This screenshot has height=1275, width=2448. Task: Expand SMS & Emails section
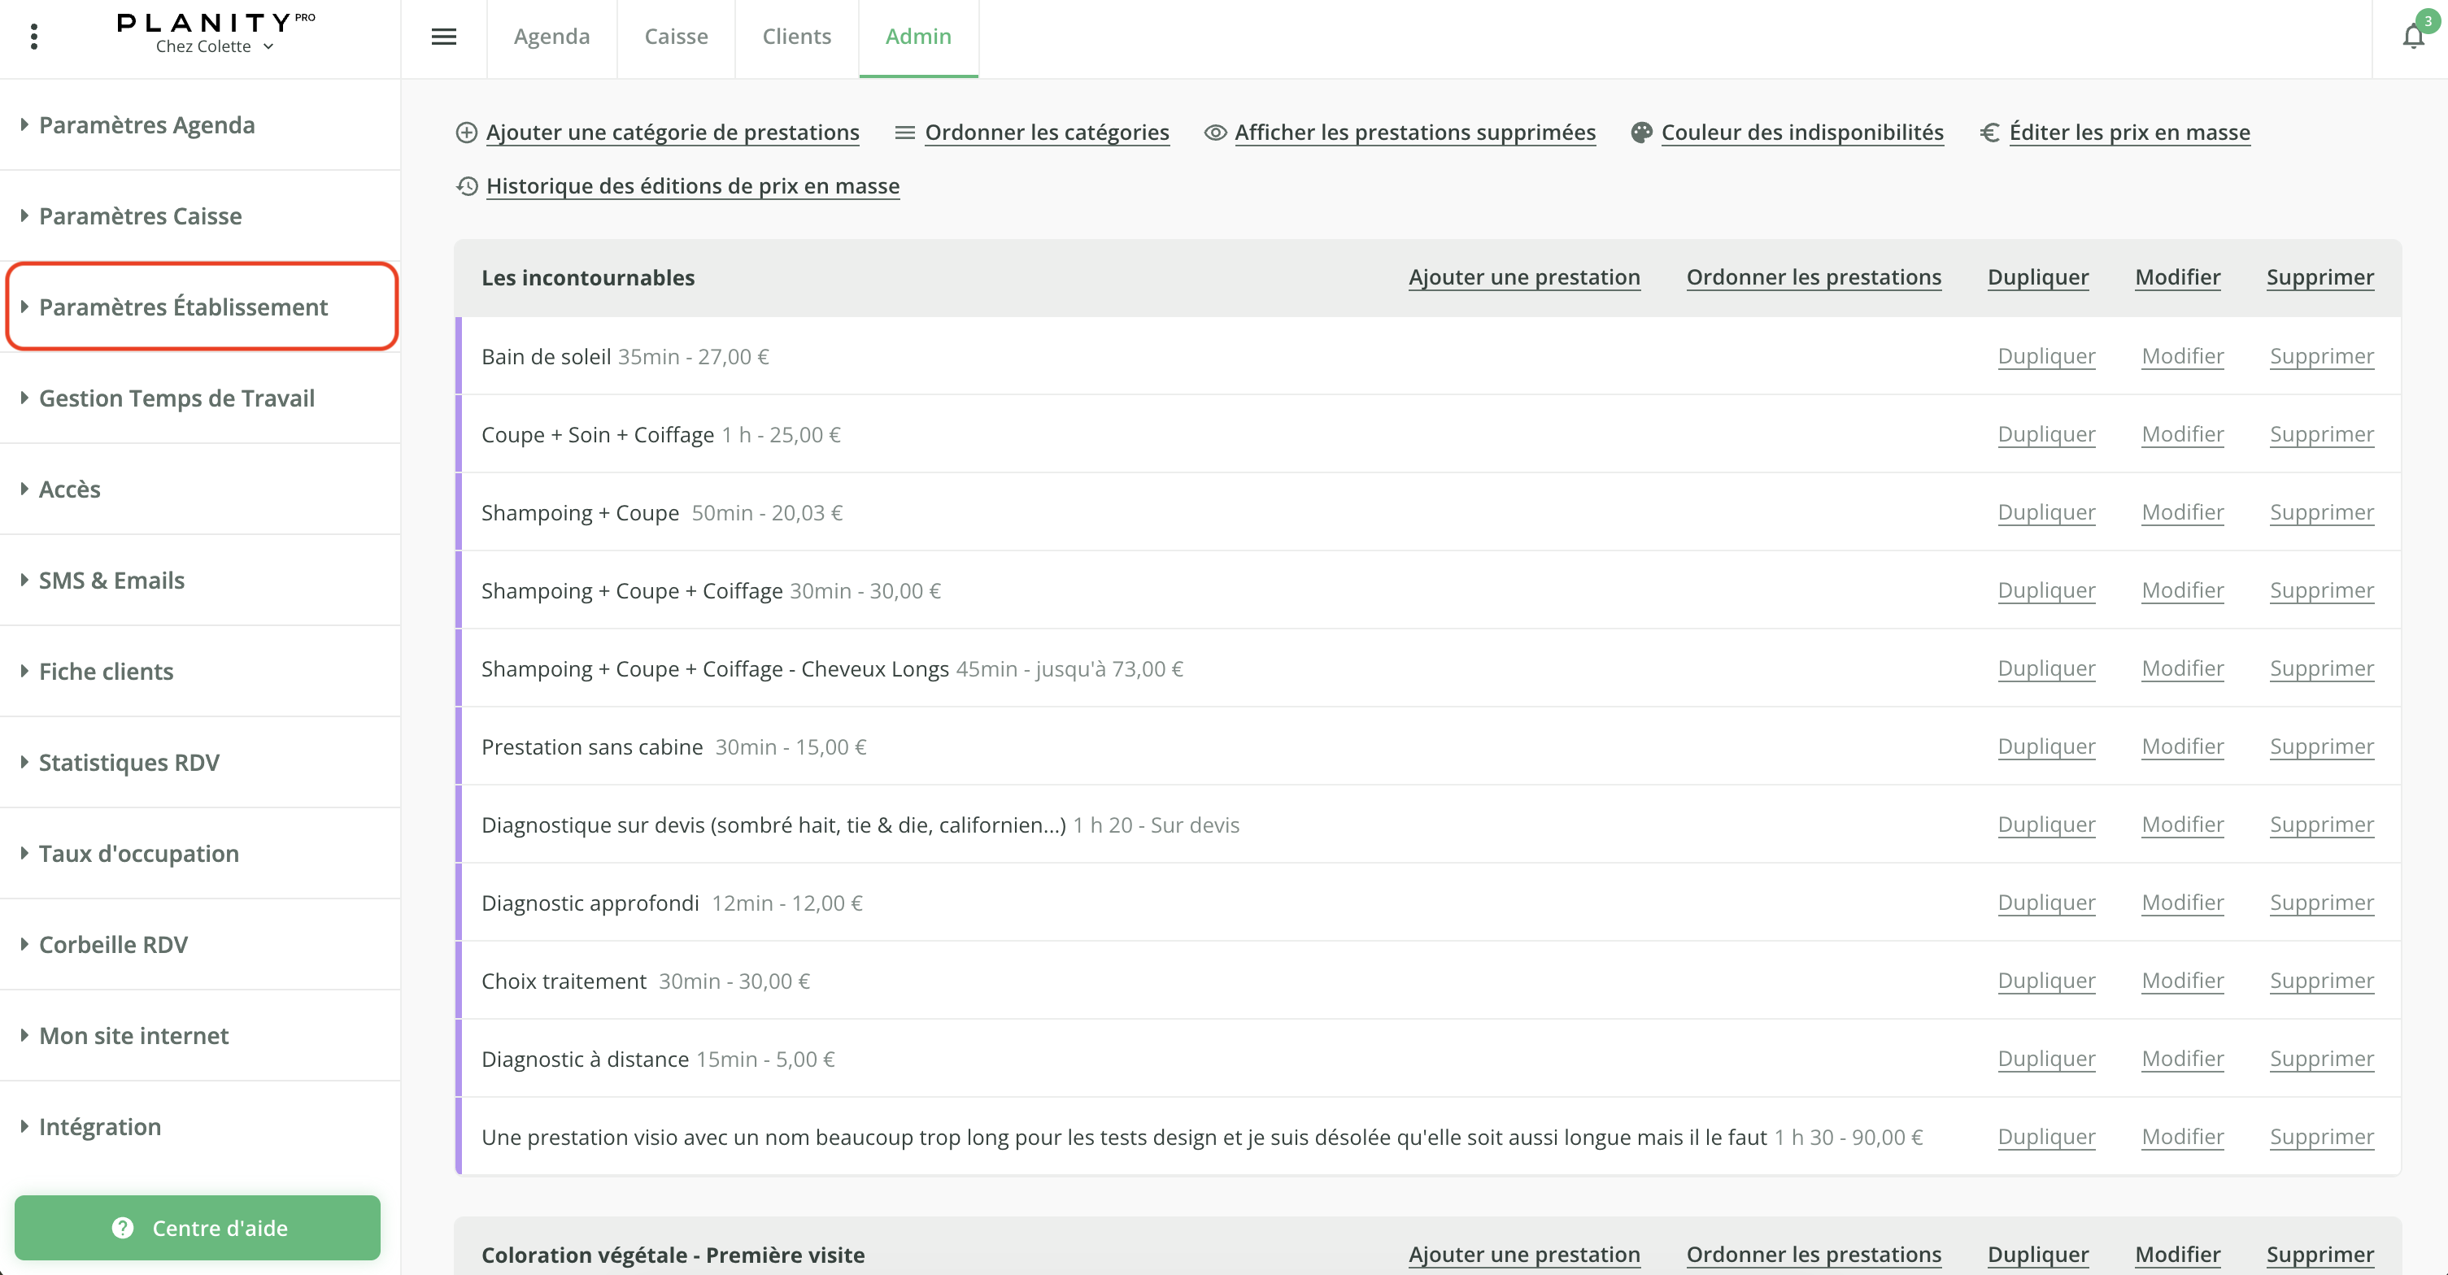pos(111,581)
